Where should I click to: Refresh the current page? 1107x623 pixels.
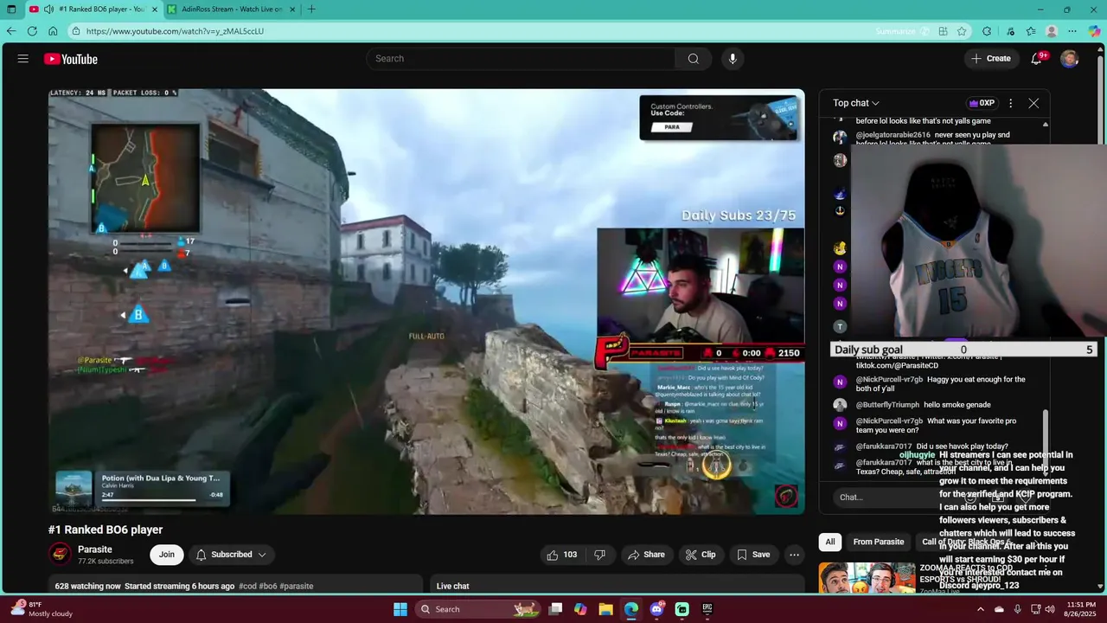32,31
